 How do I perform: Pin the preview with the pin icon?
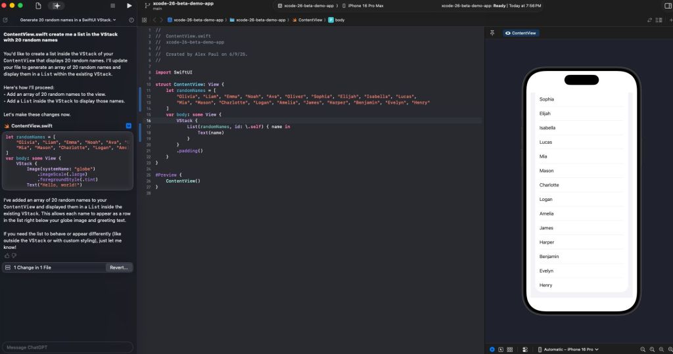(492, 33)
